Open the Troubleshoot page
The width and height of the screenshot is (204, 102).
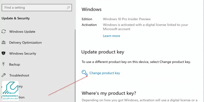coord(19,75)
